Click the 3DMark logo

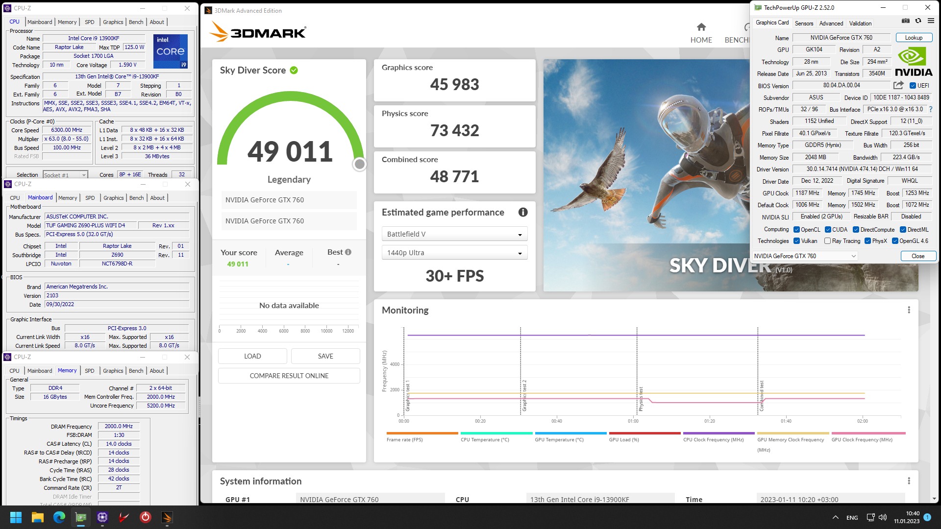[x=258, y=32]
